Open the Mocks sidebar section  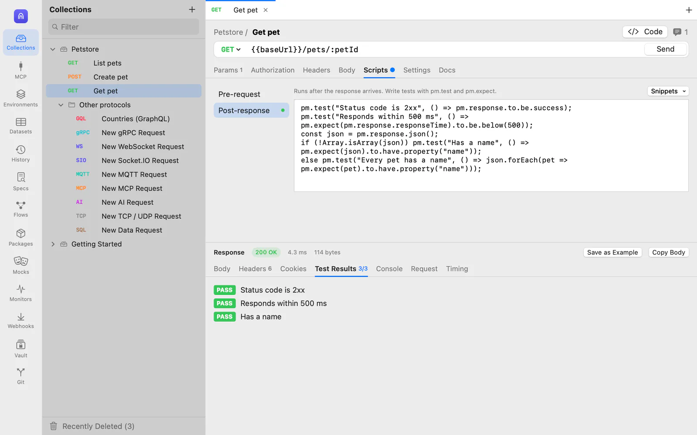coord(21,265)
